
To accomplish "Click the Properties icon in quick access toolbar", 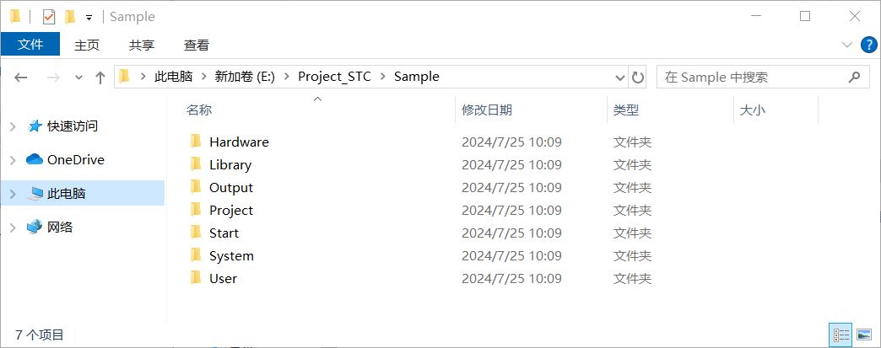I will 49,17.
